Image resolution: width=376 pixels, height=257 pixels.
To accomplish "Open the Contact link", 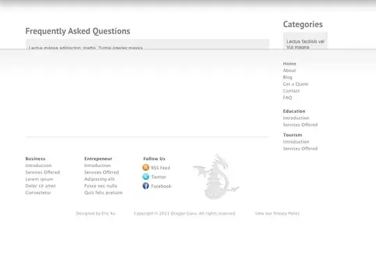I will click(x=291, y=91).
